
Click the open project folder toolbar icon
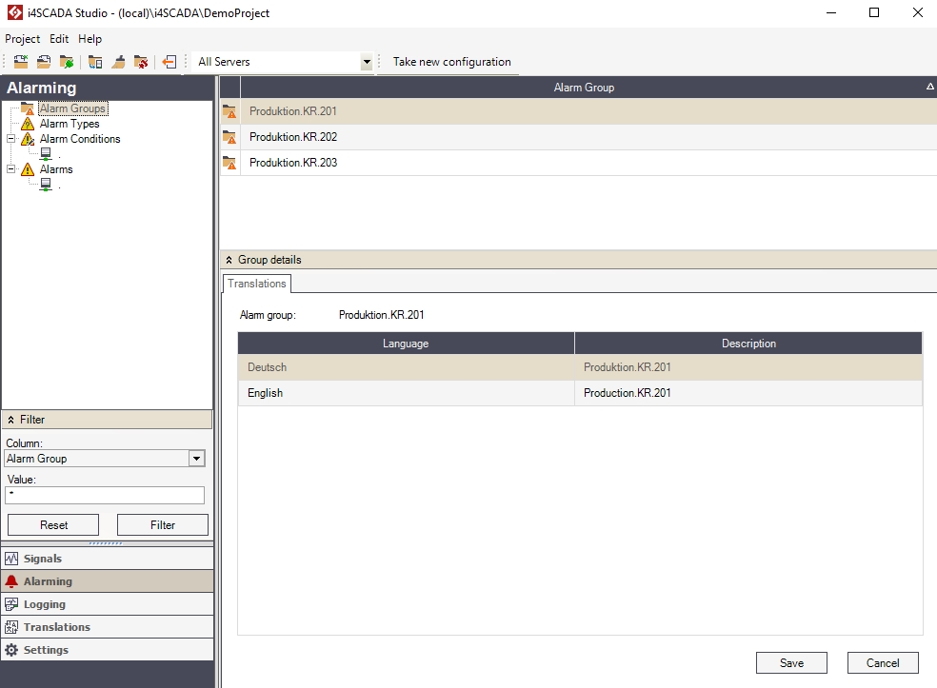[x=44, y=62]
